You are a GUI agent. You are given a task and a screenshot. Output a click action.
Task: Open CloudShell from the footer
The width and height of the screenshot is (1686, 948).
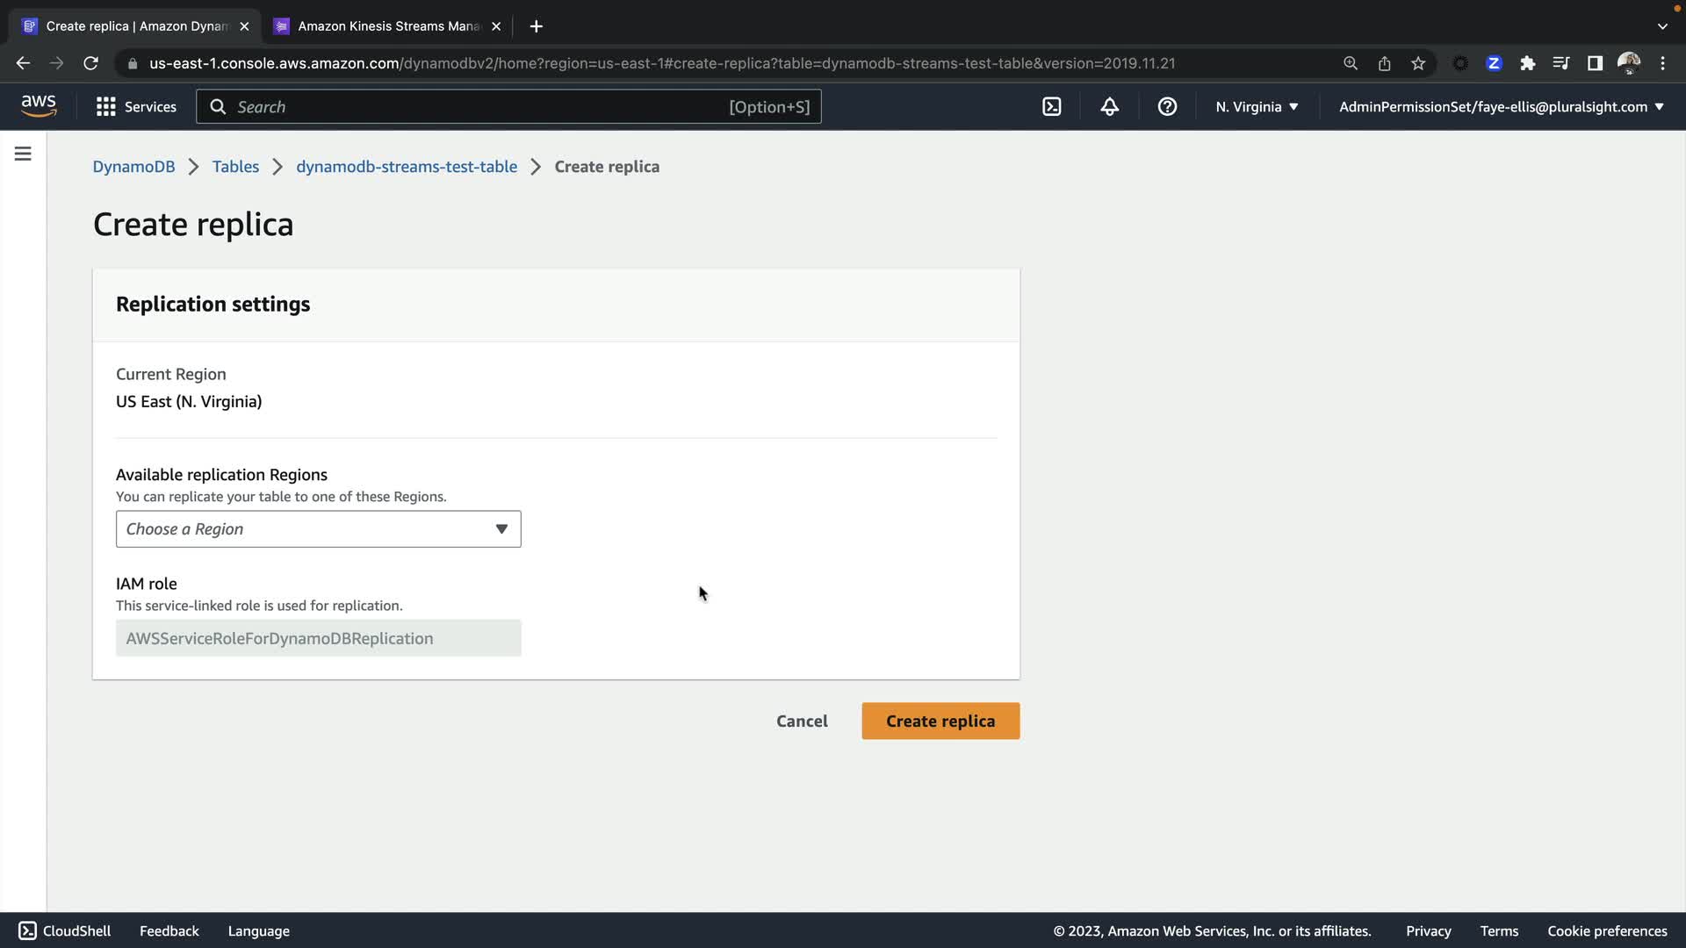point(65,930)
